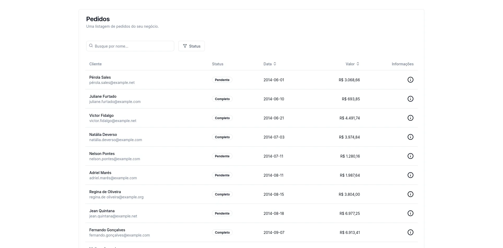Click email victor.fidalgo@example.net
Viewport: 503px width, 248px height.
(113, 121)
